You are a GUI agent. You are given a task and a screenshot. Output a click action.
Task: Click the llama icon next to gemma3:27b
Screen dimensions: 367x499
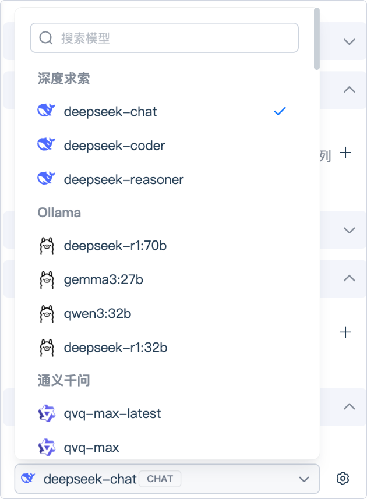coord(46,280)
